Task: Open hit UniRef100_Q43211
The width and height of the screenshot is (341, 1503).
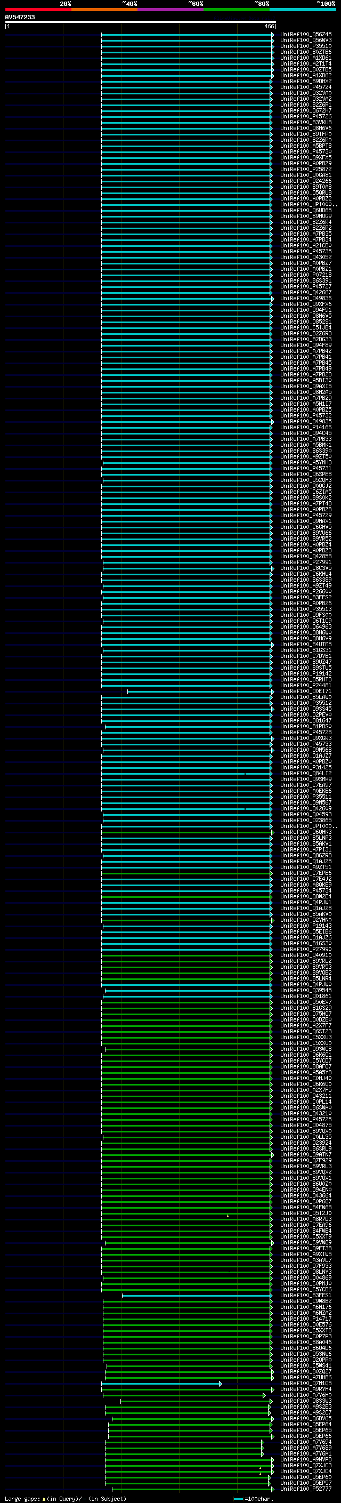Action: [x=305, y=1096]
